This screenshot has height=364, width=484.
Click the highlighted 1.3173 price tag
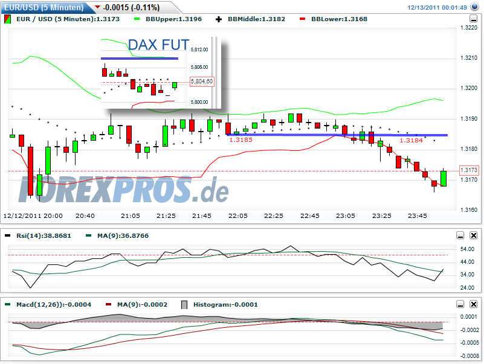coord(468,171)
